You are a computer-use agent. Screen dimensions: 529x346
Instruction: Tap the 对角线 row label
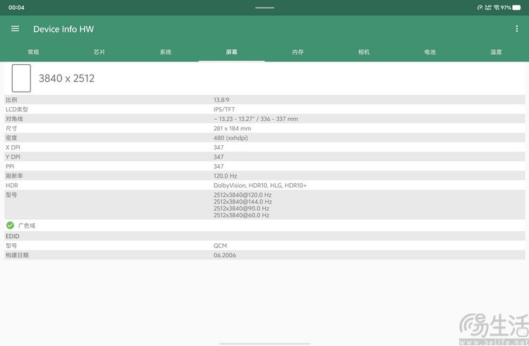coord(14,118)
